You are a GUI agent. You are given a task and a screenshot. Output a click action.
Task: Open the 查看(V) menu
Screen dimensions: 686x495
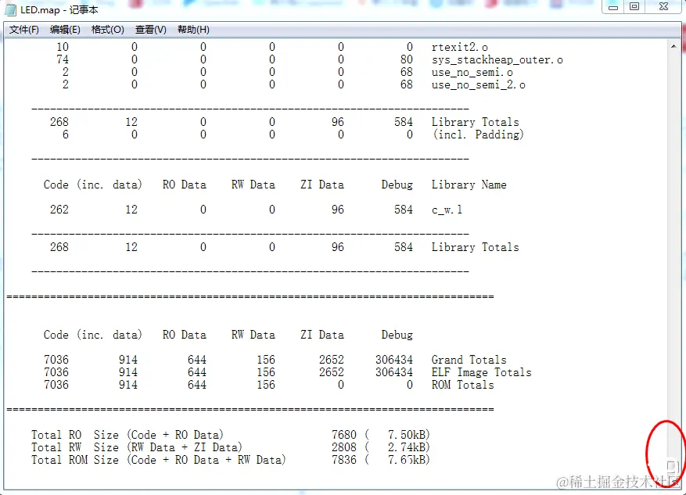click(150, 30)
